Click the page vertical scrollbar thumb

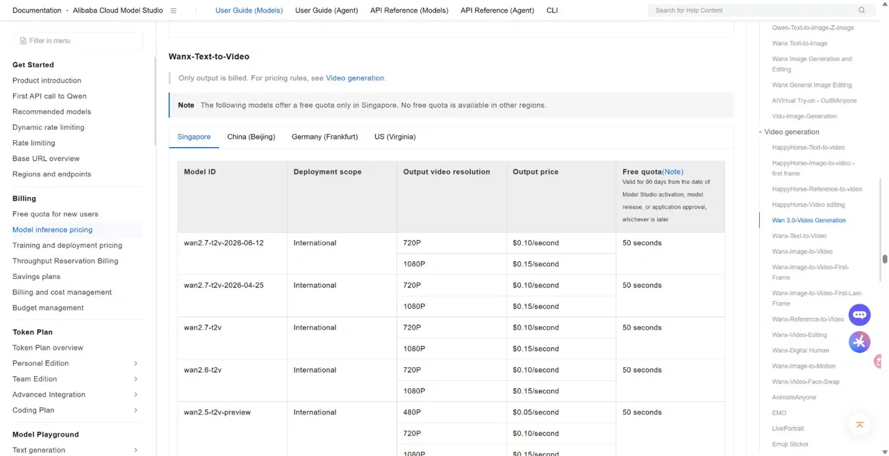885,259
